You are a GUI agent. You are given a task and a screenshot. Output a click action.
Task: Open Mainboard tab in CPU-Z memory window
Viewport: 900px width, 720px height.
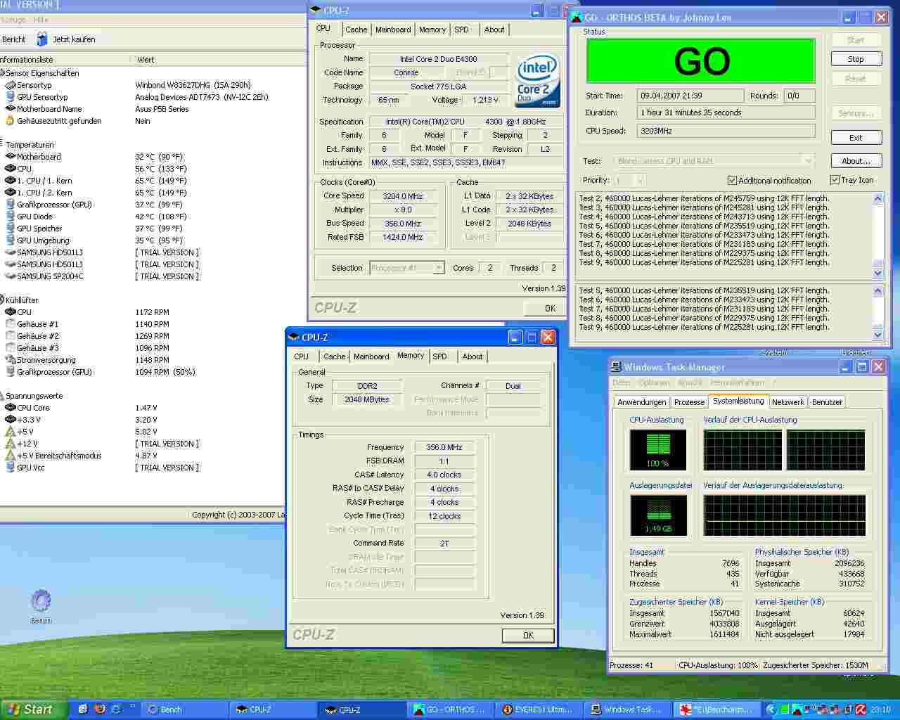[x=371, y=356]
